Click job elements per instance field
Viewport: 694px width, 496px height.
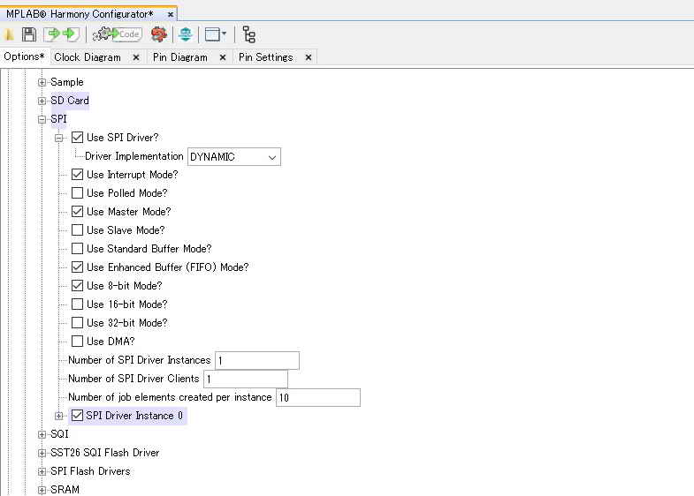(318, 397)
